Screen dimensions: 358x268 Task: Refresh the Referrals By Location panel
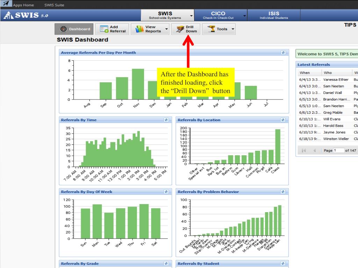click(283, 120)
